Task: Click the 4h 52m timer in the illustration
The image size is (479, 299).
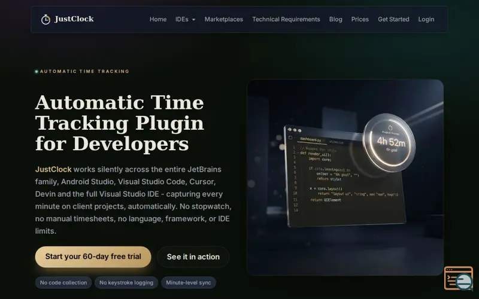Action: [391, 142]
